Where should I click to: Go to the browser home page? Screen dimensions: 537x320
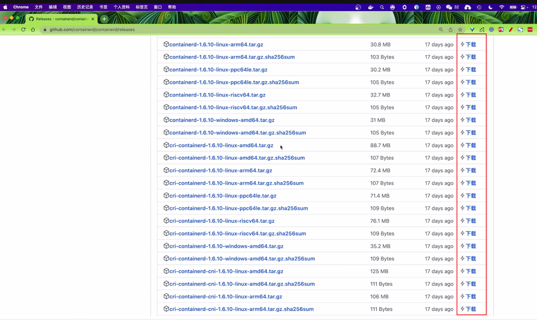coord(33,29)
